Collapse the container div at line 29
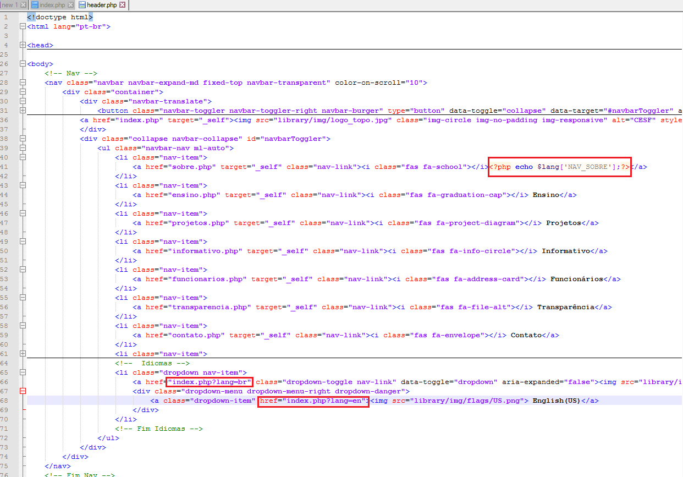683x477 pixels. pos(22,92)
